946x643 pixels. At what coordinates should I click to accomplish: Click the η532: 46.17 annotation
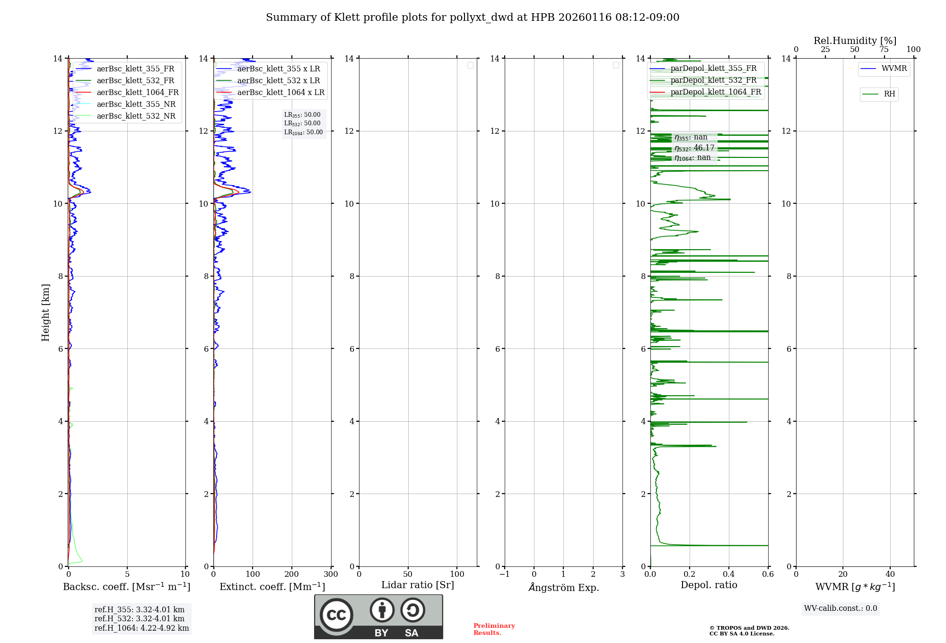694,148
